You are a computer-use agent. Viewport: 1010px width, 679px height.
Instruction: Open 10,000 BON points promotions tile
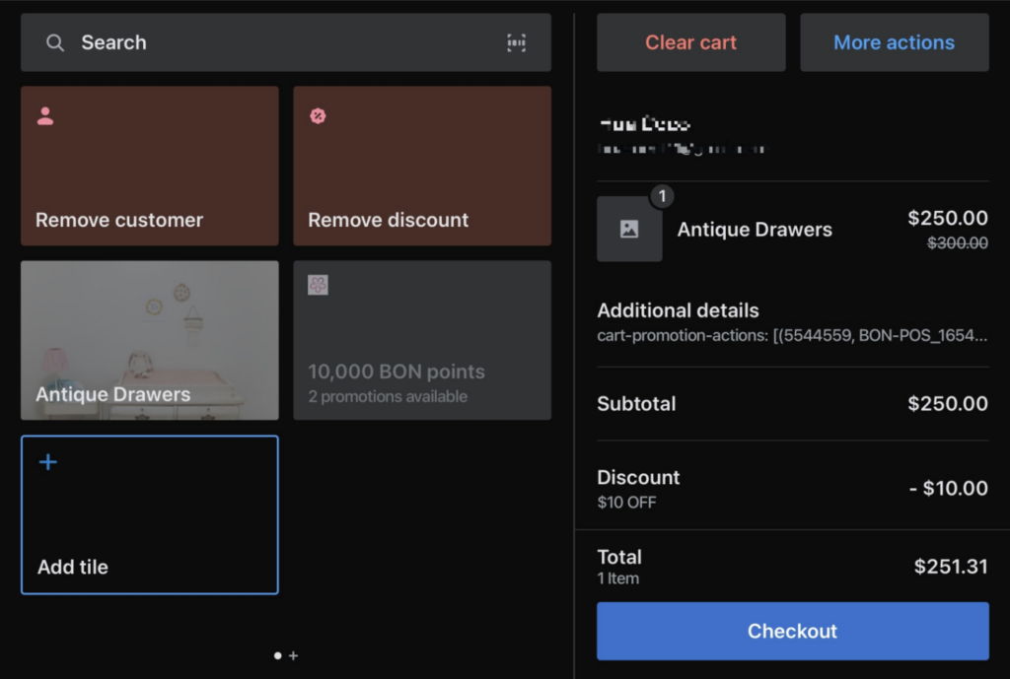(x=422, y=340)
